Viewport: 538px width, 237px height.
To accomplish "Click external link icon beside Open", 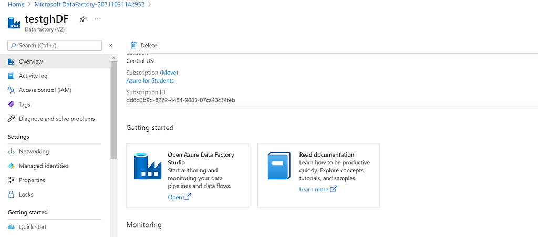I will coord(188,197).
